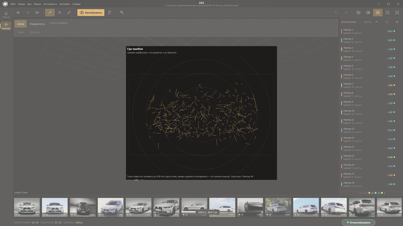
Task: Click the refresh arrow next to Калибровать
Action: pos(110,13)
